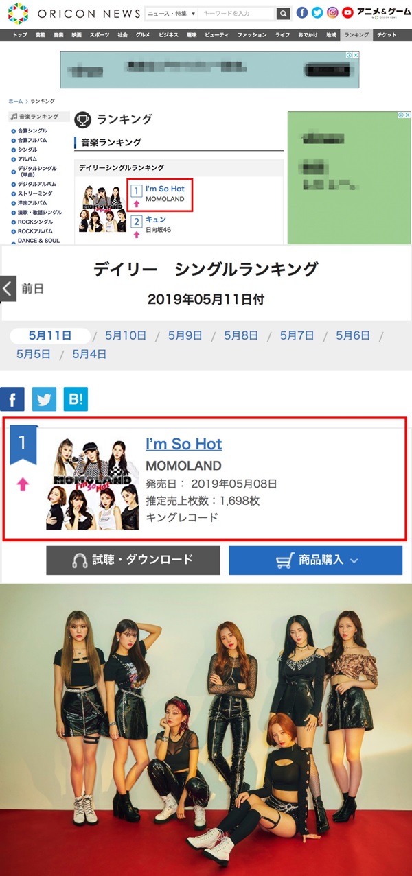Open Oricon's Twitter page icon in header
Image resolution: width=412 pixels, height=876 pixels.
pos(317,13)
